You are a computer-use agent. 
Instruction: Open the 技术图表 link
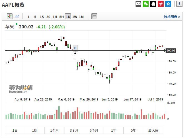172,17
